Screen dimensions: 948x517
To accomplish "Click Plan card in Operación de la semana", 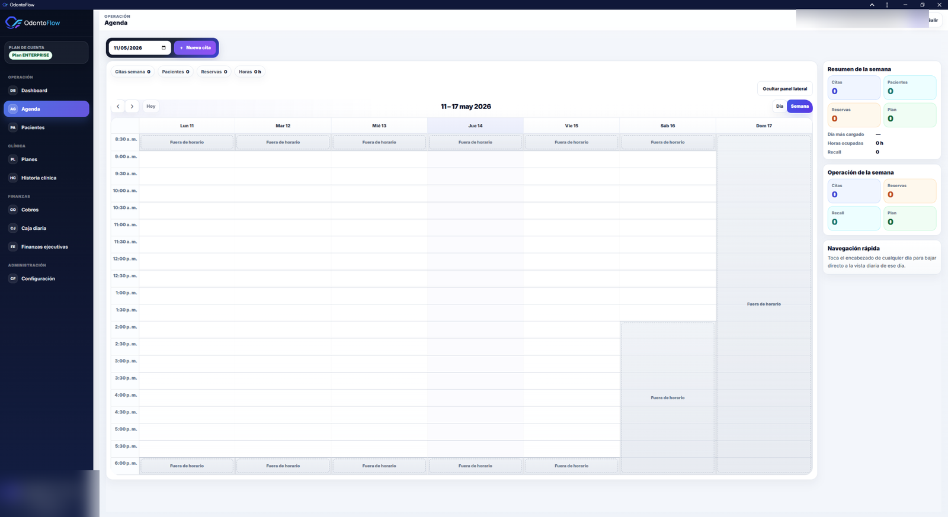I will pyautogui.click(x=909, y=218).
